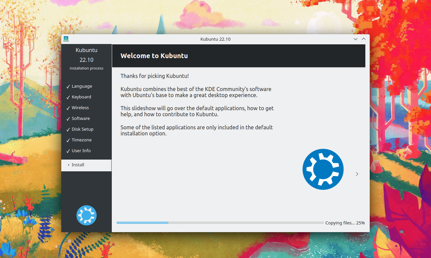Click the paragraph about the slideshow content

(197, 111)
